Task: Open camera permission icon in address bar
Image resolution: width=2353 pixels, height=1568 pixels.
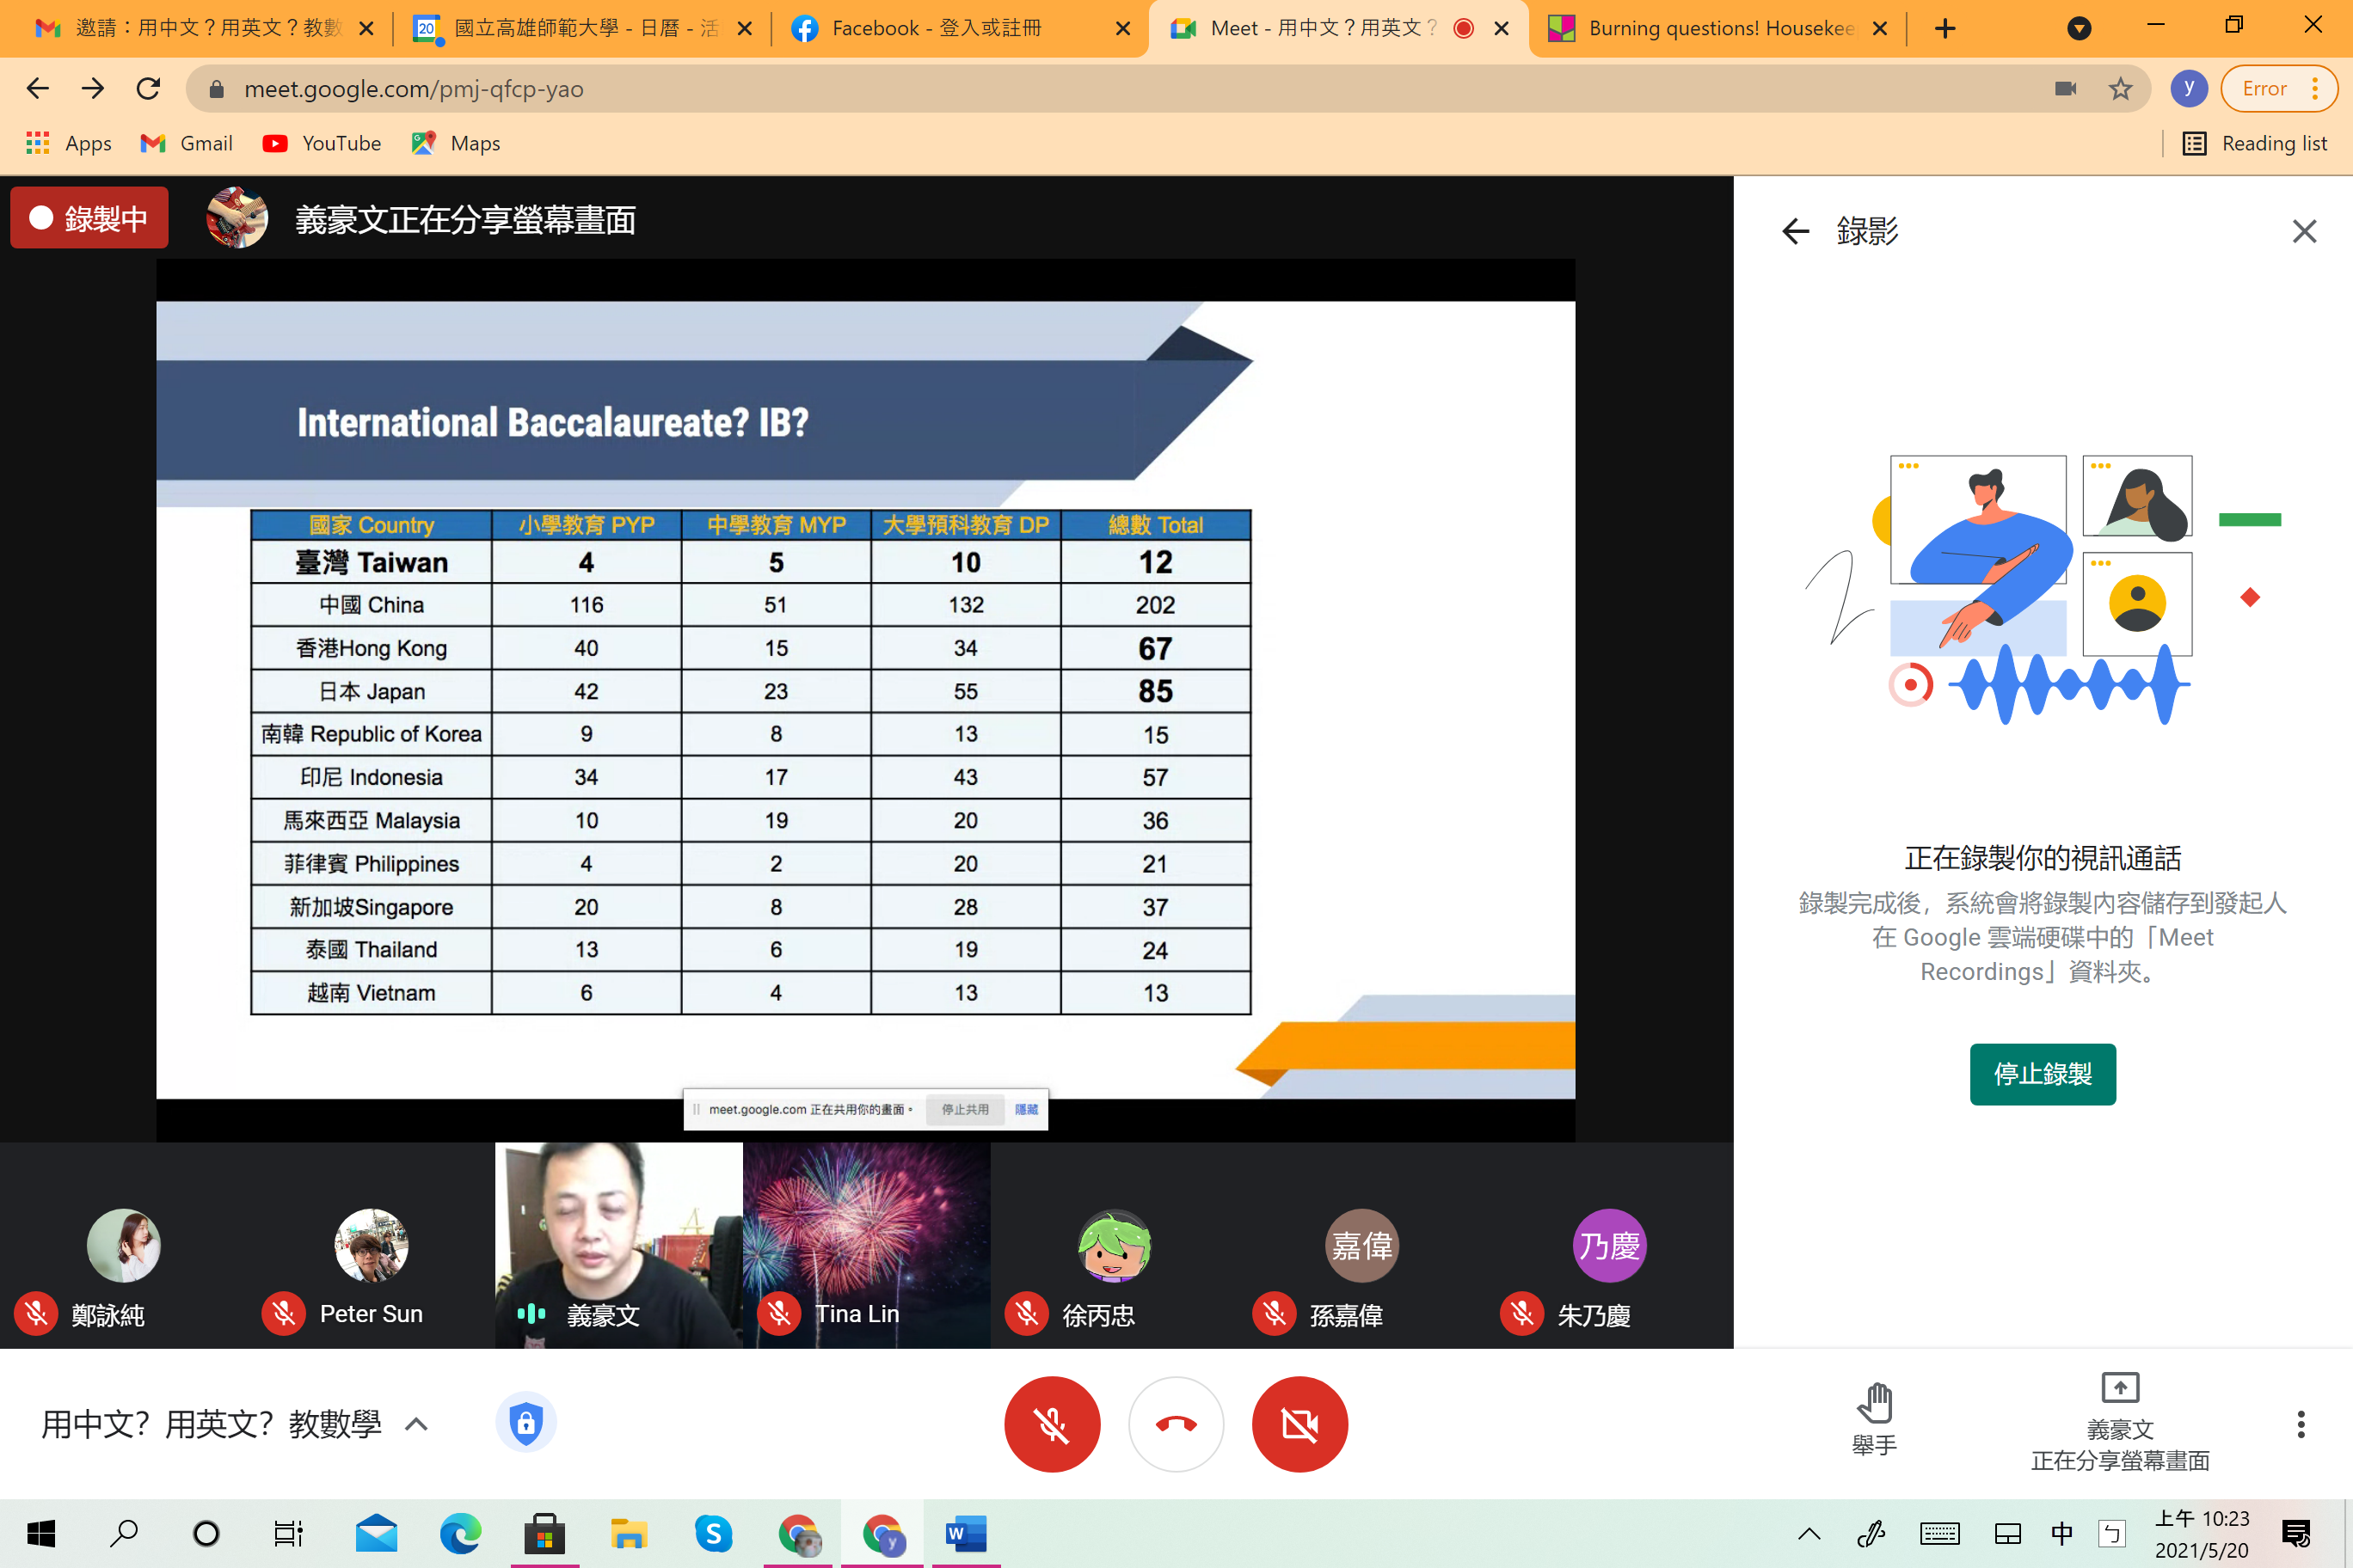Action: 2065,89
